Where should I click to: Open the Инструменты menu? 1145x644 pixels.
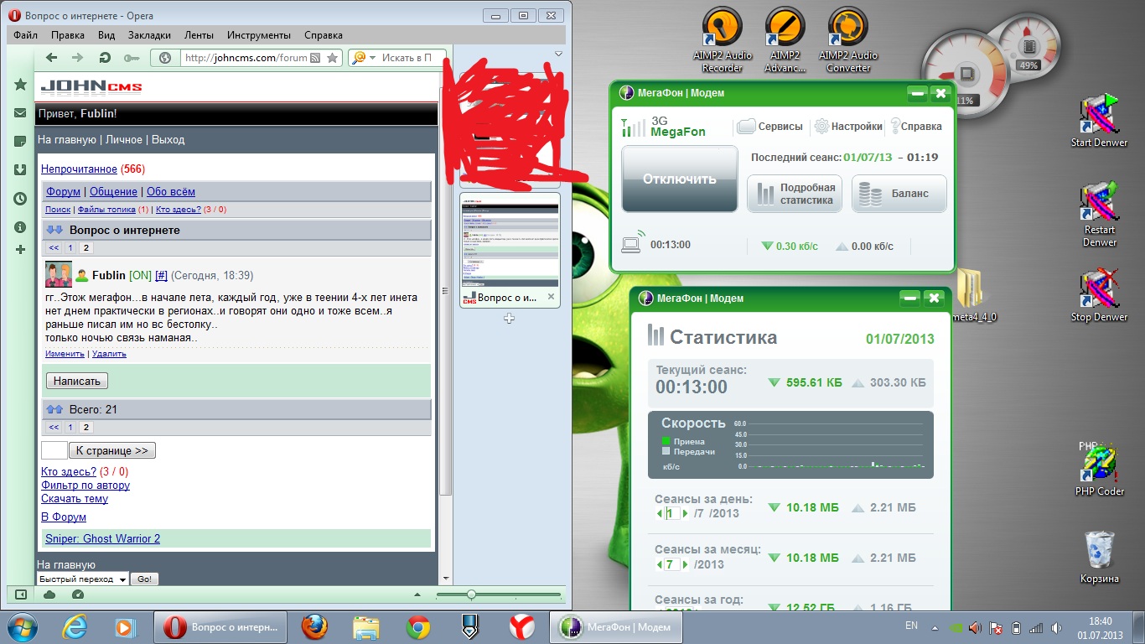click(x=259, y=35)
